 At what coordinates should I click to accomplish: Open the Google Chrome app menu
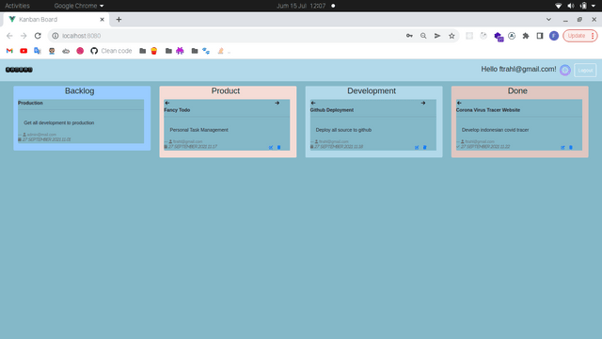(x=79, y=6)
